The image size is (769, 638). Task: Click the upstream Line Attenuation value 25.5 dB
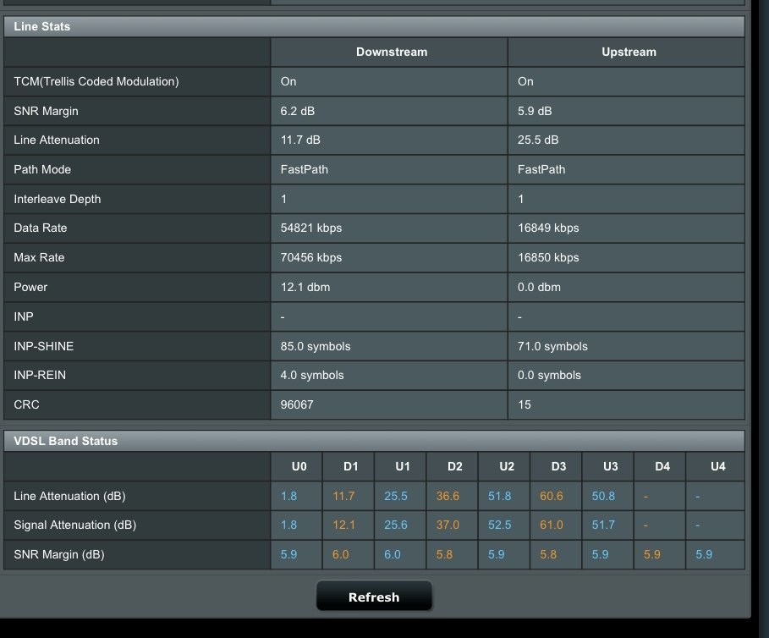538,140
